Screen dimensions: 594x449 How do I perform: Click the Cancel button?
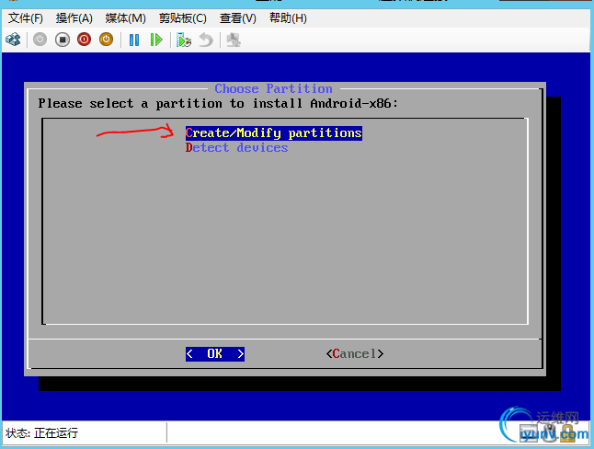355,354
